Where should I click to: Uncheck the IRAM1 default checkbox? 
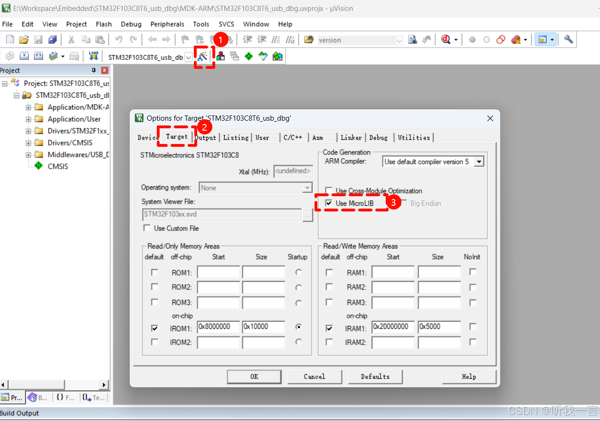tap(329, 328)
